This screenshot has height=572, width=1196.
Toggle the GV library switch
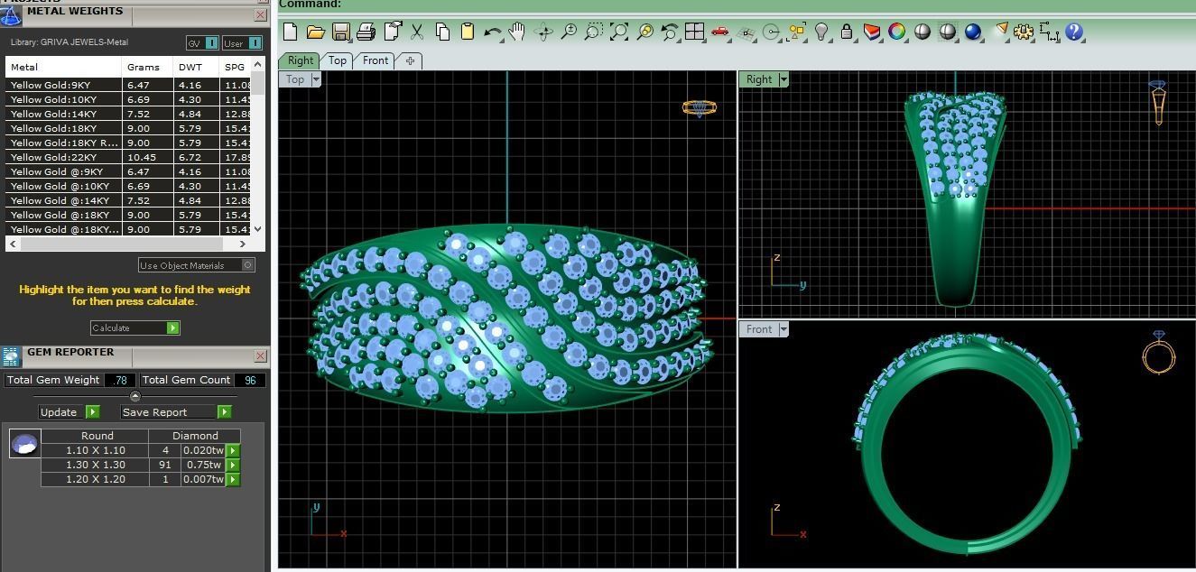[x=202, y=42]
